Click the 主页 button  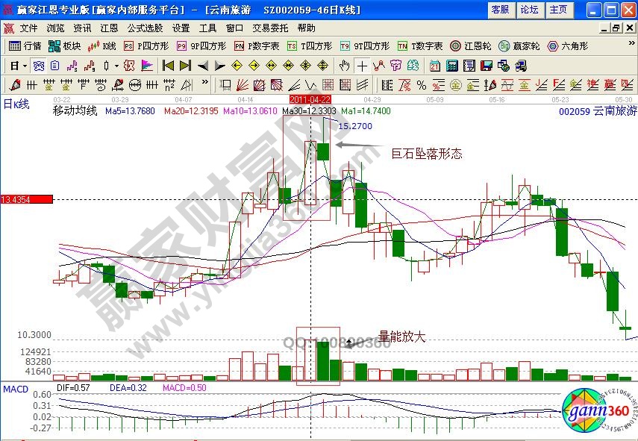(x=558, y=10)
